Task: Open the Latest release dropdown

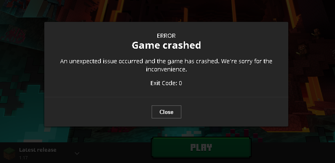Action: click(x=41, y=153)
